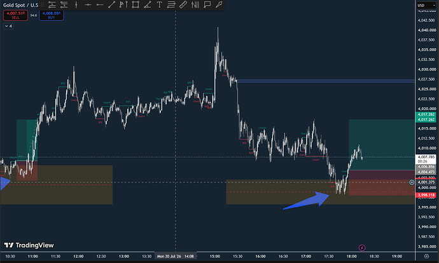Select the trend angle tool
Viewport: 439px width, 263px height.
(147, 4)
